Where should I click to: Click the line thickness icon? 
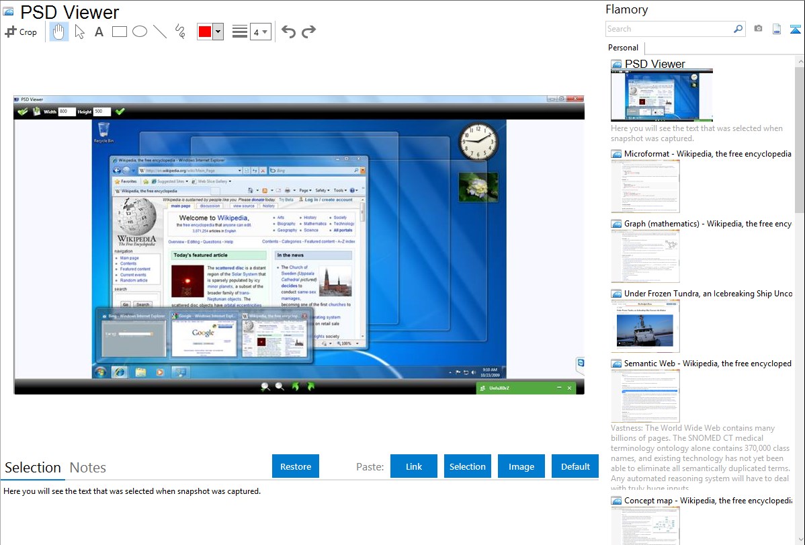pyautogui.click(x=240, y=32)
